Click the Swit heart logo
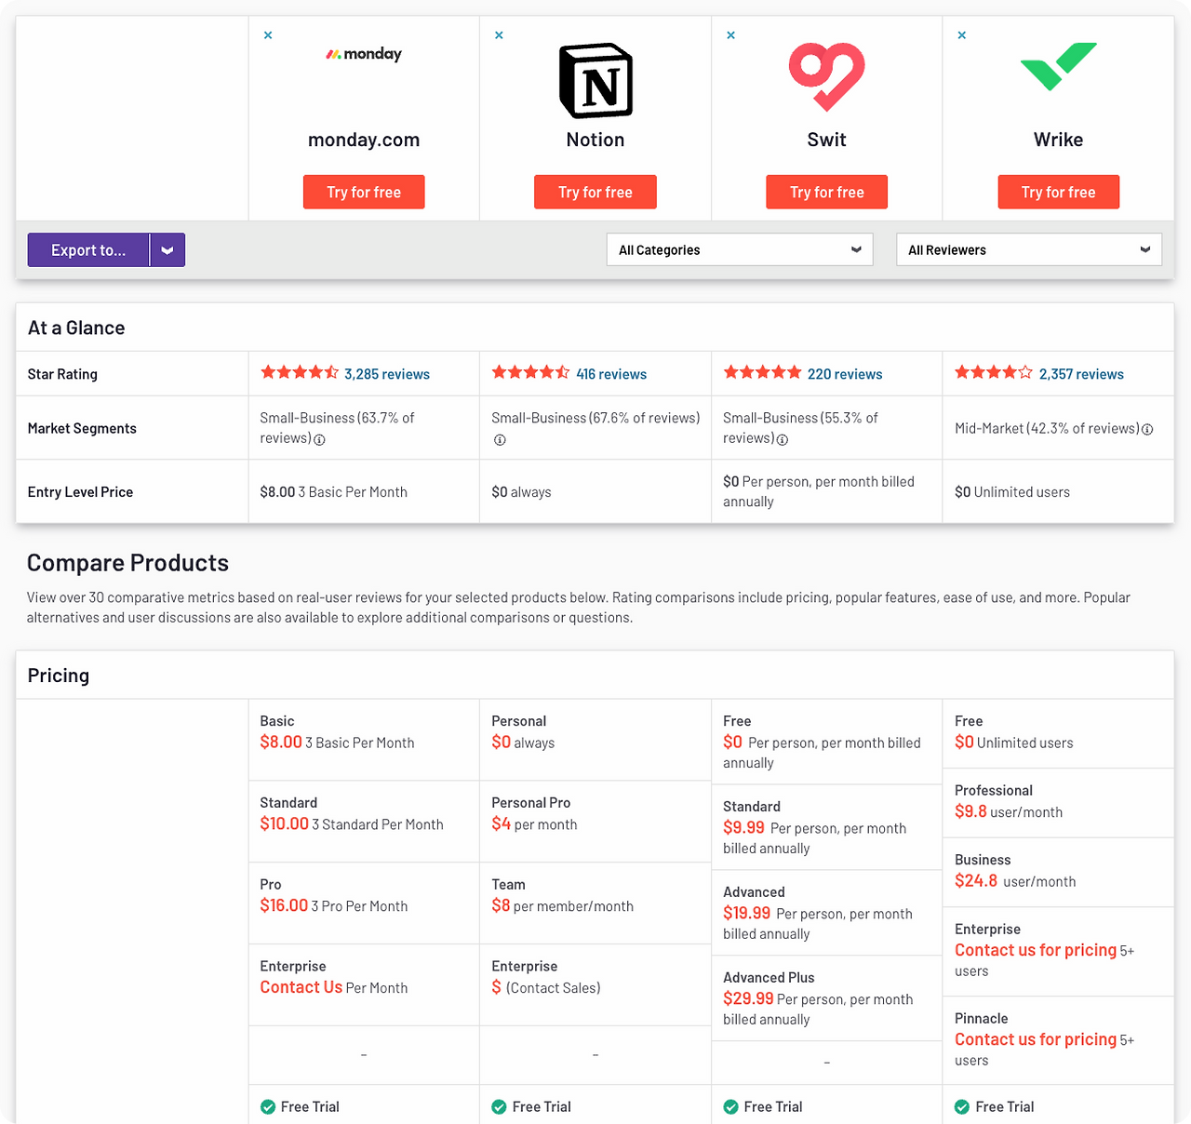1191x1124 pixels. click(827, 76)
